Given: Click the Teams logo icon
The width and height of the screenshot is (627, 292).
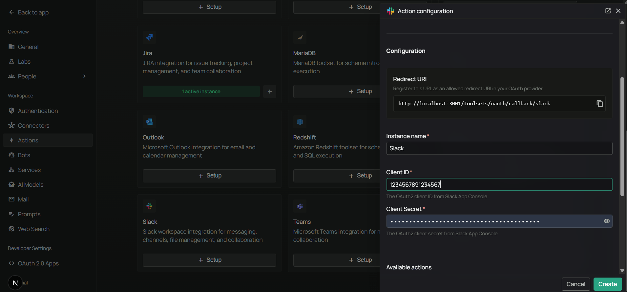Looking at the screenshot, I should tap(300, 206).
